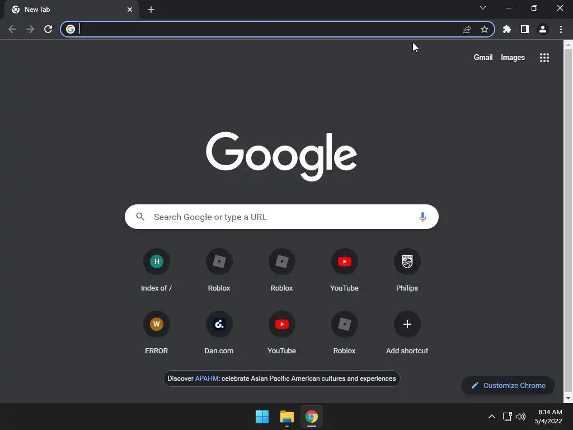Image resolution: width=573 pixels, height=430 pixels.
Task: Open the YouTube shortcut beside Dan.com
Action: click(282, 333)
